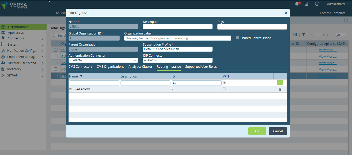352x155 pixels.
Task: Open the IDP Connector dropdown
Action: 178,60
